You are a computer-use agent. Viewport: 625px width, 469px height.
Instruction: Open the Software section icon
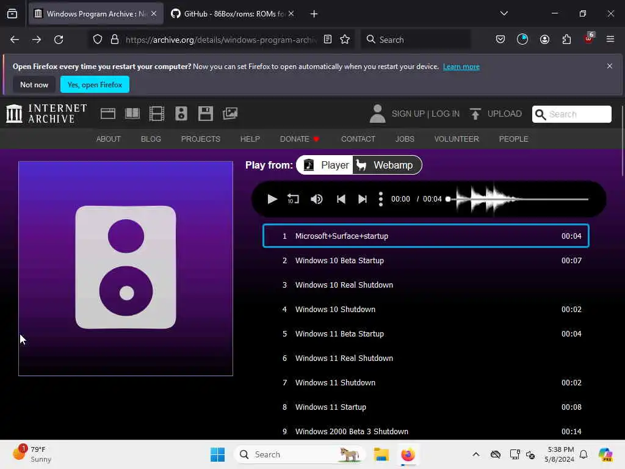(x=205, y=114)
